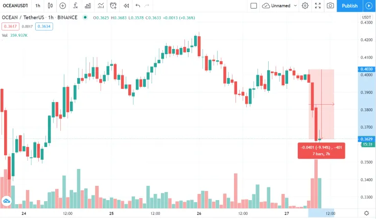The image size is (376, 219).
Task: Open the 1h timeframe interval dropdown
Action: click(x=38, y=6)
